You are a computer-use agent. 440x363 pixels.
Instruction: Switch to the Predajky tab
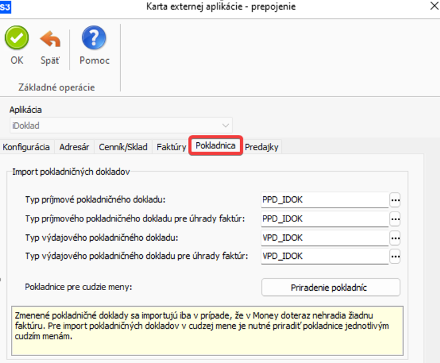coord(262,147)
